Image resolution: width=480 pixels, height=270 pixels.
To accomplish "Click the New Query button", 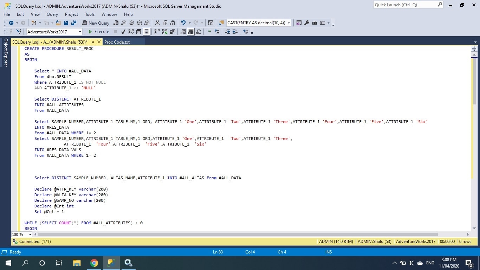I will click(96, 23).
